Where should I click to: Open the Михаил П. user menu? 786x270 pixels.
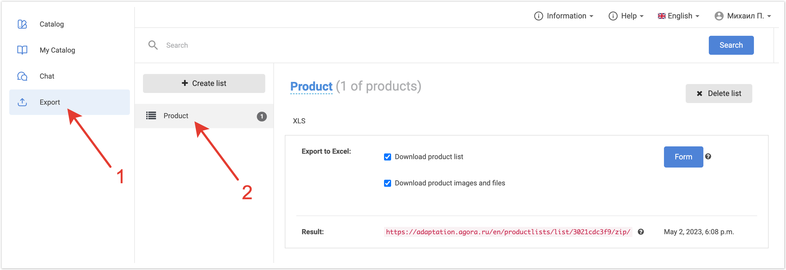pyautogui.click(x=743, y=16)
